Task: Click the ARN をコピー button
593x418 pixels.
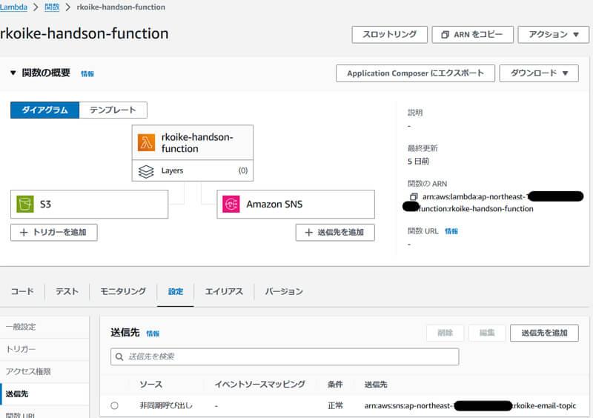Action: coord(472,34)
